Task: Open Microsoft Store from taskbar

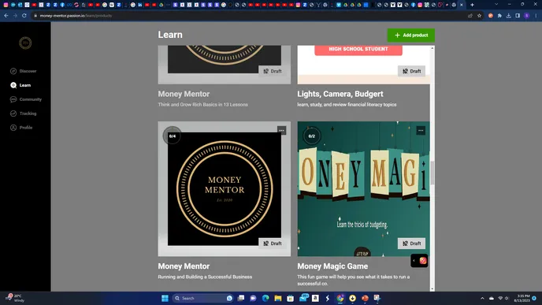Action: tap(291, 298)
